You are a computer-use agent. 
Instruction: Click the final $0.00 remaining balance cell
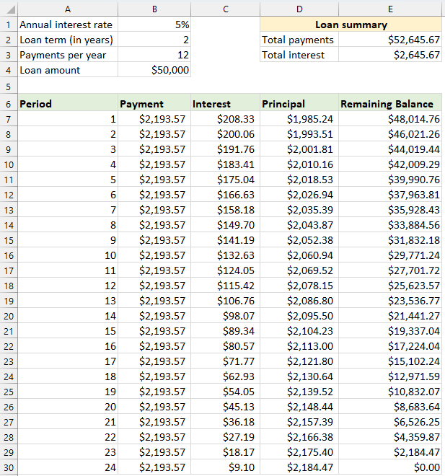coord(389,467)
